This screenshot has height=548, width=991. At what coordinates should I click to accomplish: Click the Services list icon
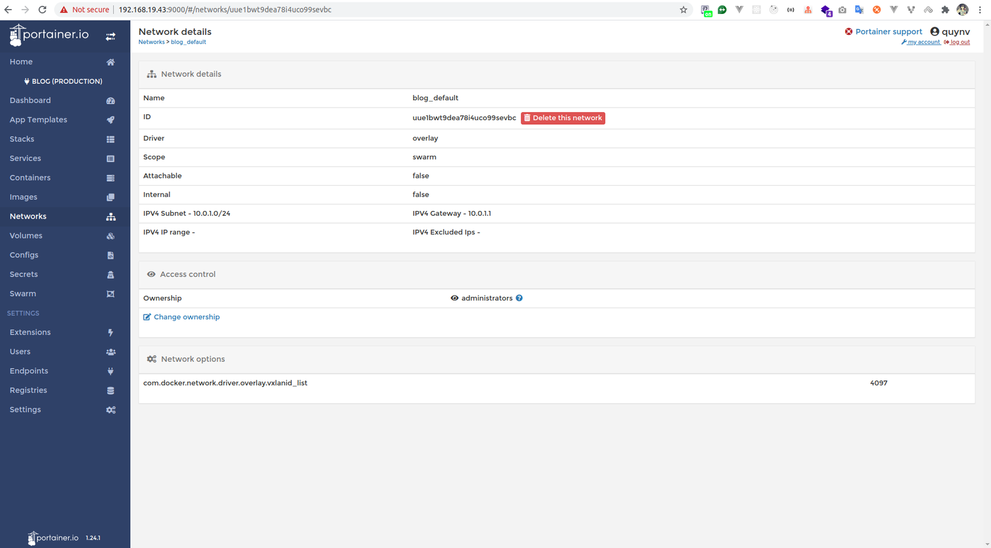pos(111,159)
